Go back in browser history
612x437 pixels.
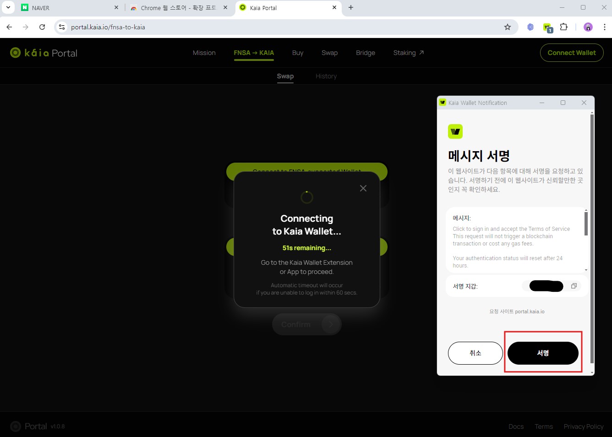click(9, 27)
